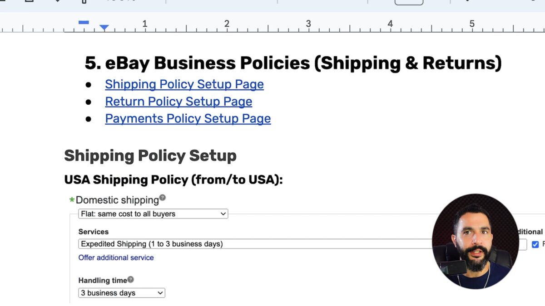The image size is (545, 306).
Task: Open the Shipping Policy Setup Page link
Action: click(x=184, y=84)
